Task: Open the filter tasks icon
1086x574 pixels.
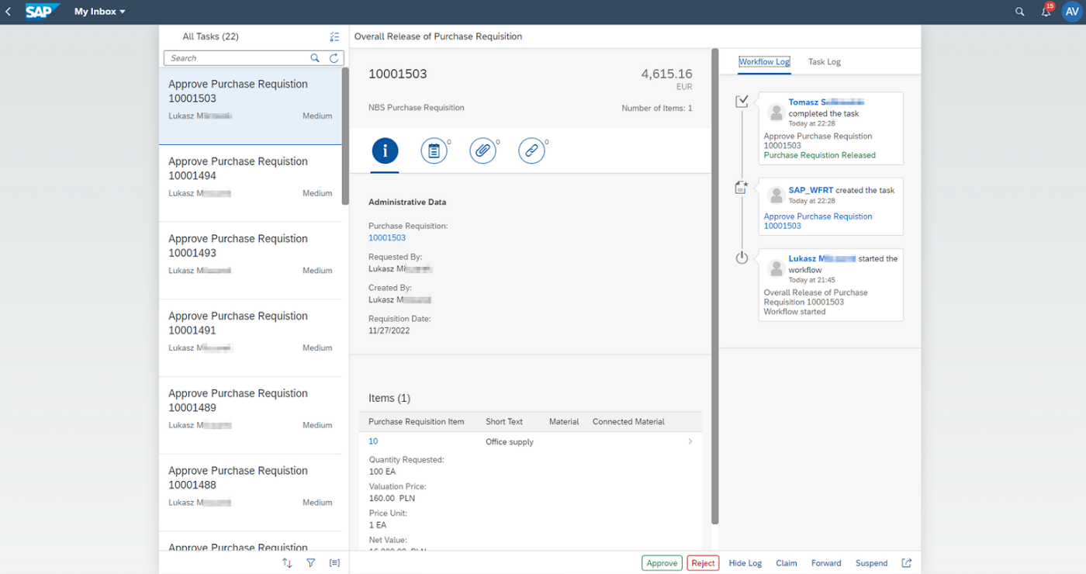Action: click(310, 563)
